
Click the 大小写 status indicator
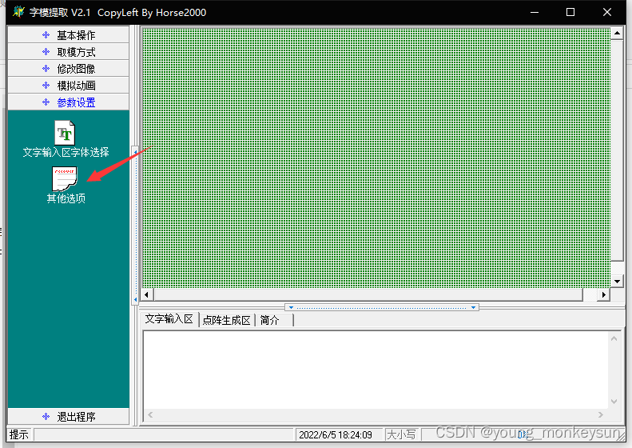[x=401, y=434]
